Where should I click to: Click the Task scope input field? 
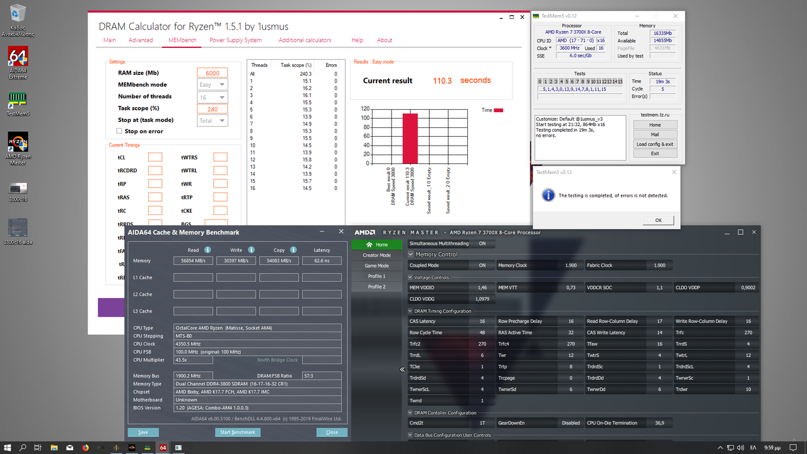[212, 108]
